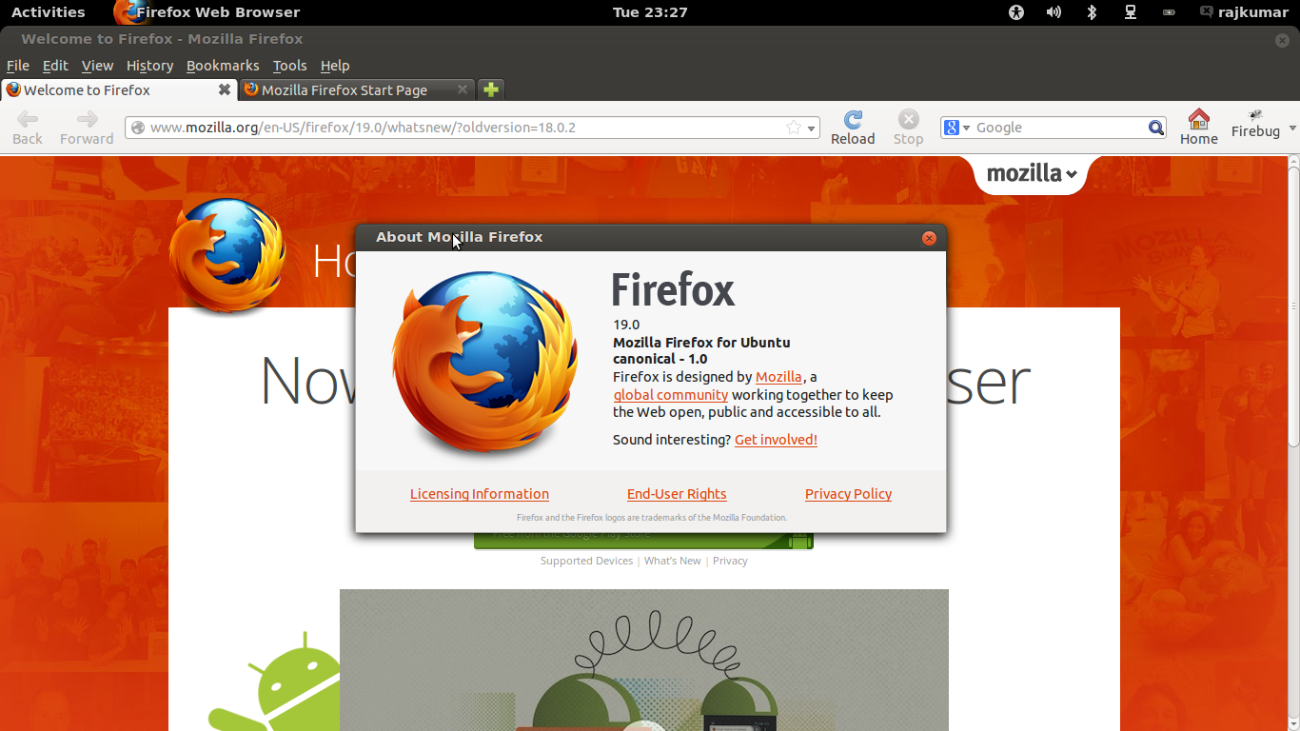The image size is (1300, 731).
Task: Open the Licensing Information link
Action: point(479,494)
